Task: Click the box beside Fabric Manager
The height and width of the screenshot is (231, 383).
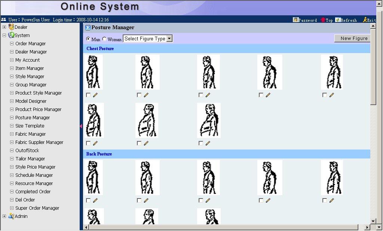Action: pos(12,134)
